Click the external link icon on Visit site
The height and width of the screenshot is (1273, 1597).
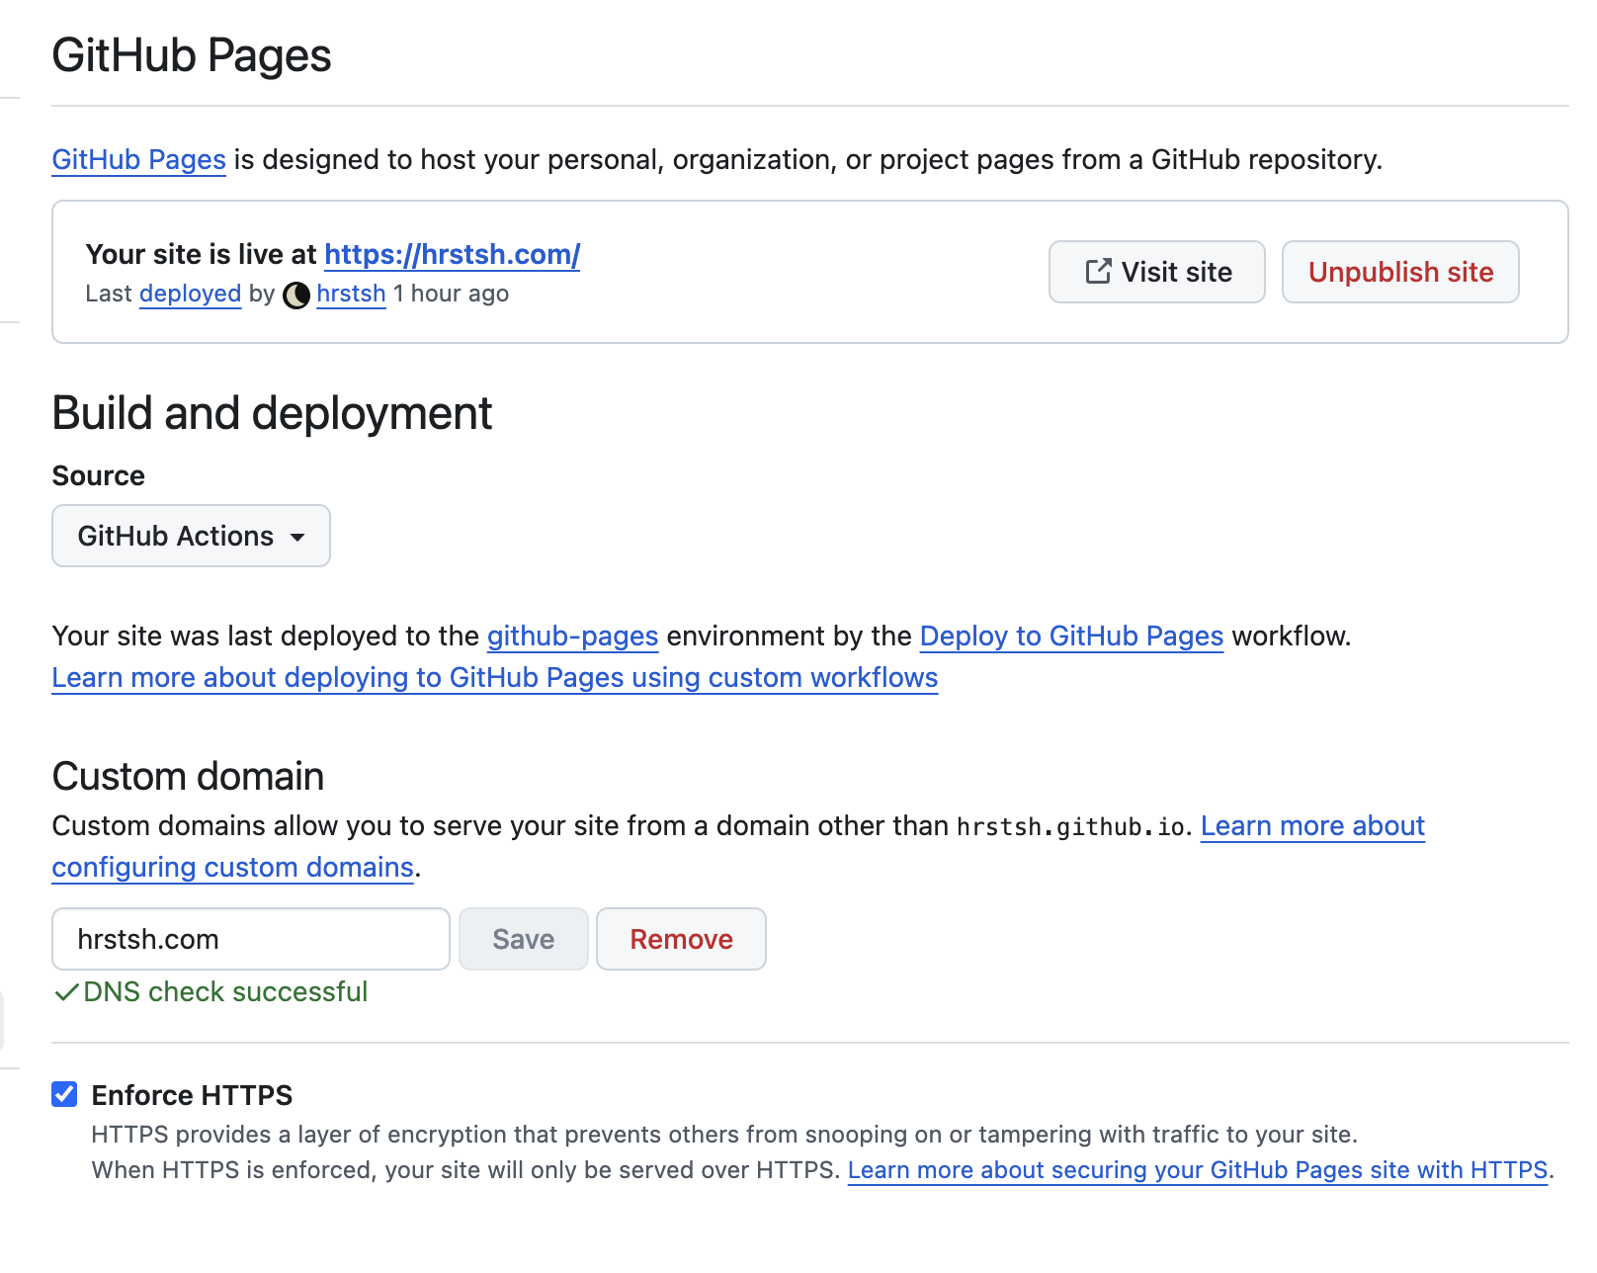pos(1097,272)
